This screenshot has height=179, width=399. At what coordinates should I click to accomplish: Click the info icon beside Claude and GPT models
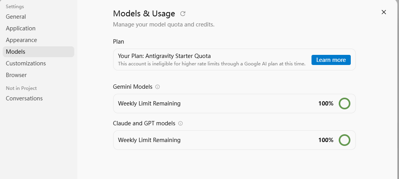coord(180,123)
